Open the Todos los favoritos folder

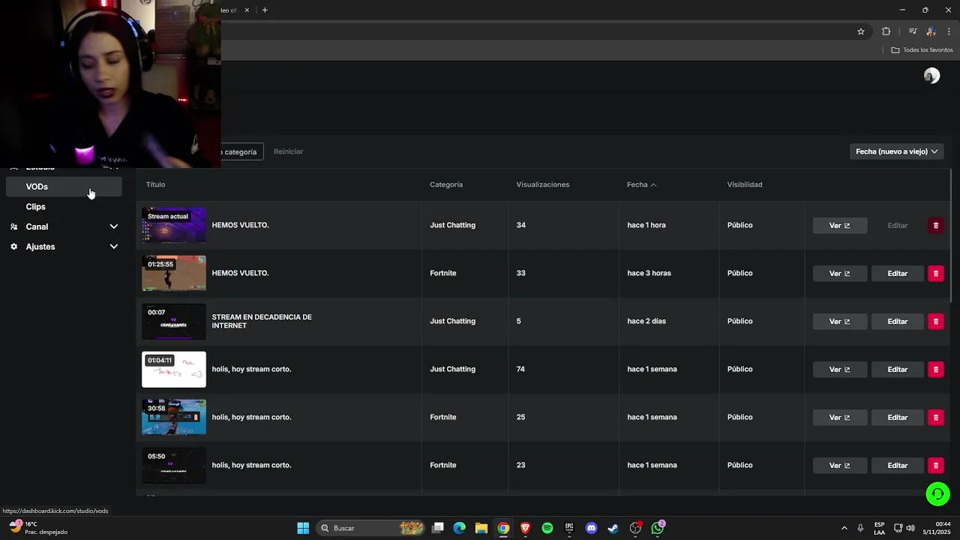point(922,50)
